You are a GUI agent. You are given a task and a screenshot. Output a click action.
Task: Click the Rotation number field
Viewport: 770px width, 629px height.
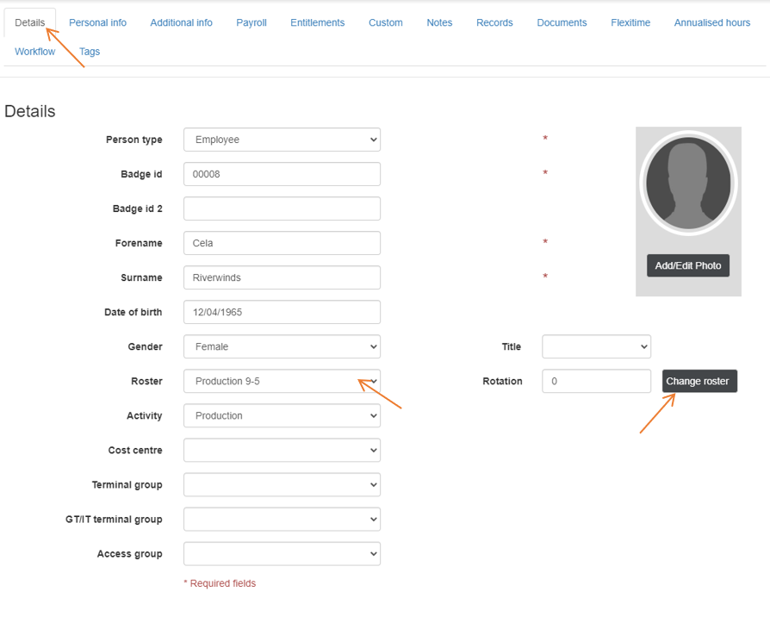pos(596,381)
